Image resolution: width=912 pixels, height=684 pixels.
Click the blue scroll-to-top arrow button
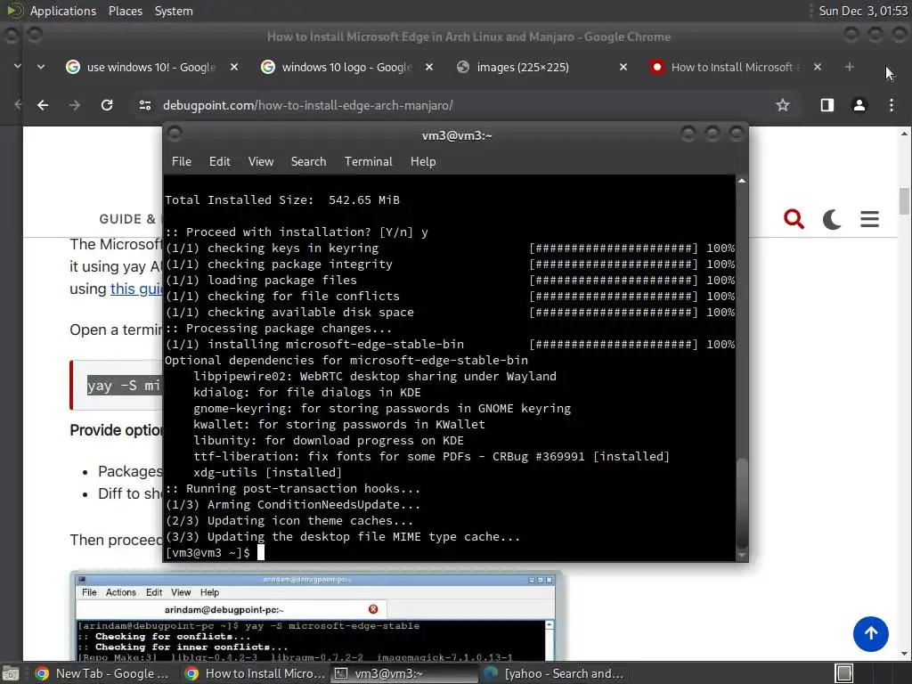870,633
